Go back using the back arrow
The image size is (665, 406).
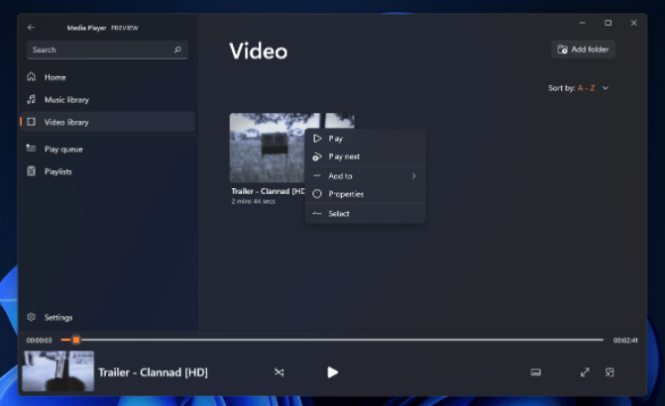click(x=31, y=28)
